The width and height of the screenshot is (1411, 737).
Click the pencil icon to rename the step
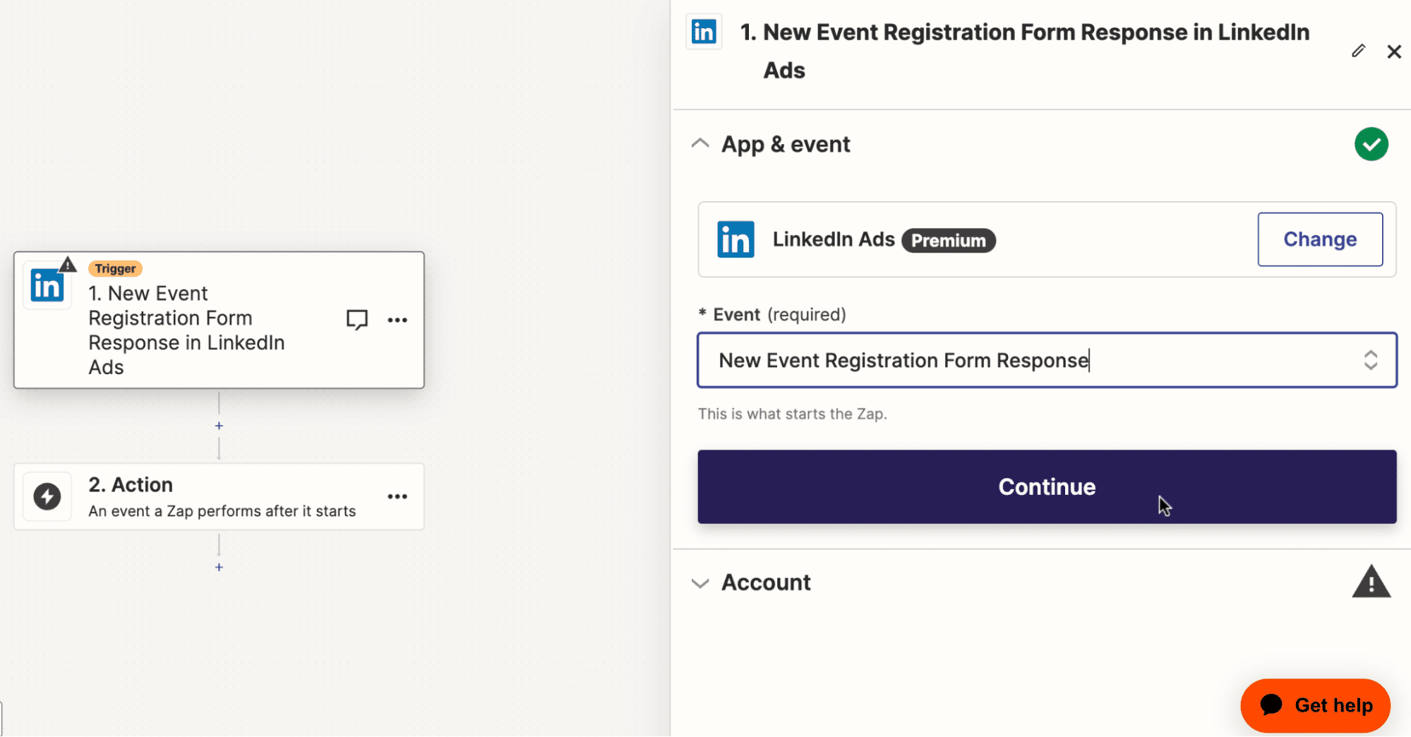(x=1359, y=51)
